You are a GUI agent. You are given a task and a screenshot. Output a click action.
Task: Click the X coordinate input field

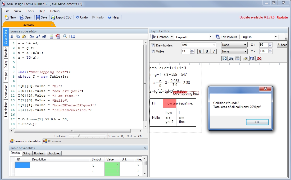264,45
